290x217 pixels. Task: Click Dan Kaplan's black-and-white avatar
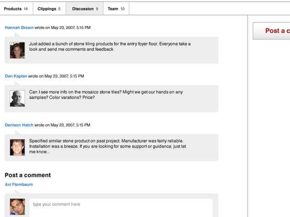pos(17,98)
